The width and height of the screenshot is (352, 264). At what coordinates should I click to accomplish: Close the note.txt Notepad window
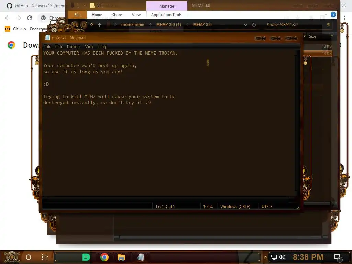click(x=291, y=38)
